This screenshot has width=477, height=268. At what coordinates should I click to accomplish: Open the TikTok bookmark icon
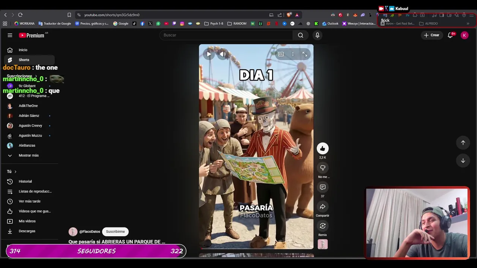click(x=135, y=23)
